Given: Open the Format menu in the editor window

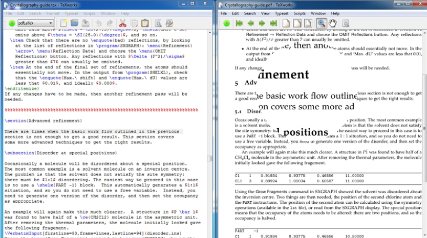Looking at the screenshot, I should coord(53,13).
